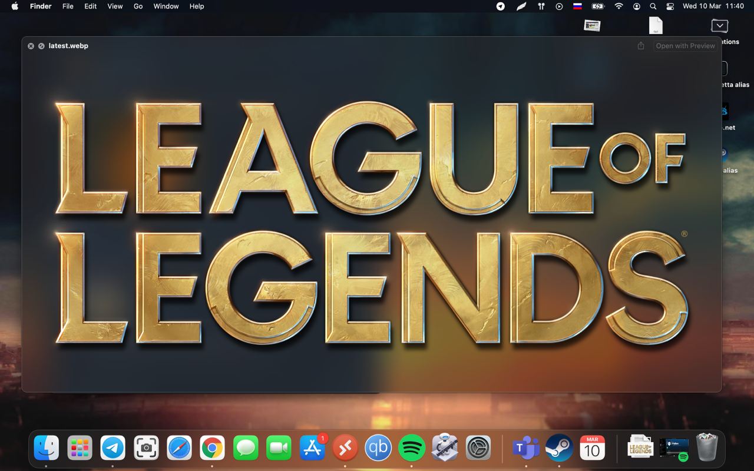This screenshot has height=471, width=754.
Task: Open the View menu
Action: [x=115, y=6]
